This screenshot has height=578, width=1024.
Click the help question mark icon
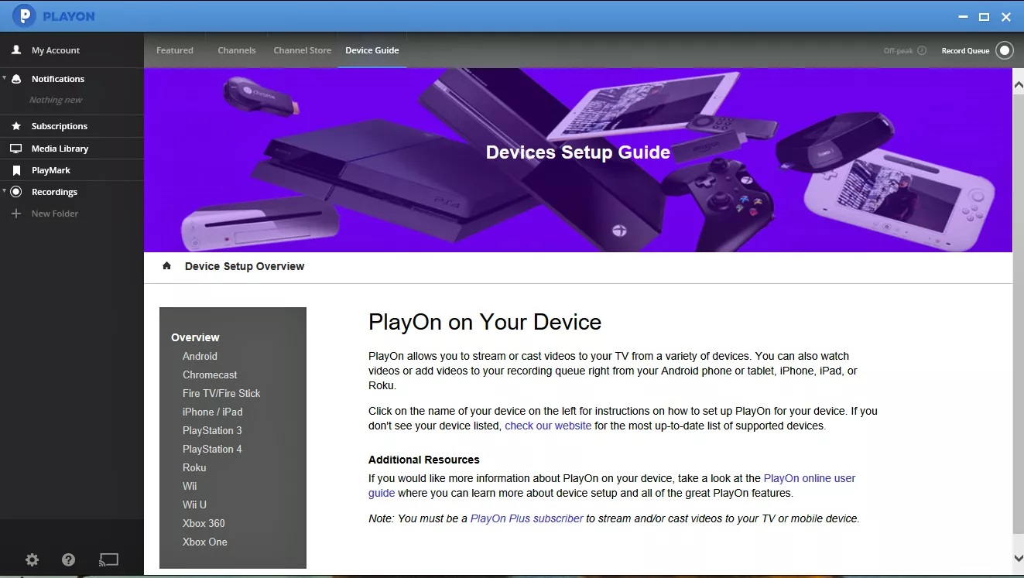point(68,559)
